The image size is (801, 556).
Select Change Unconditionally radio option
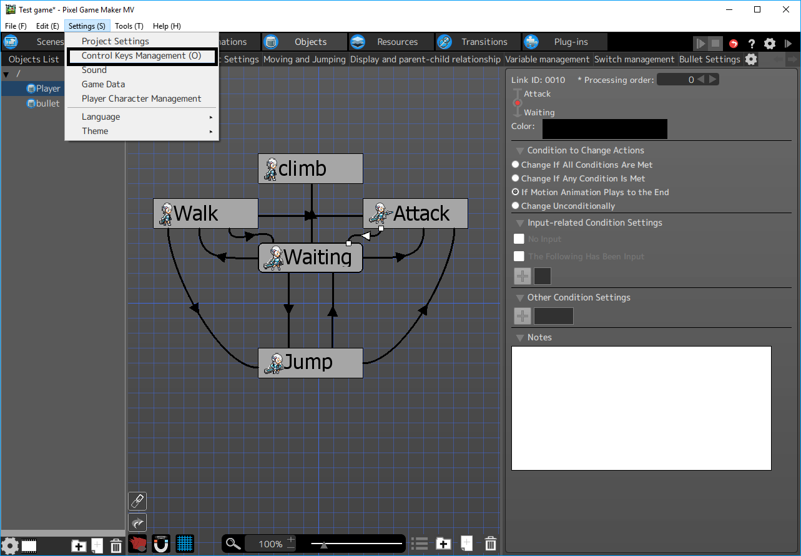[x=515, y=206]
